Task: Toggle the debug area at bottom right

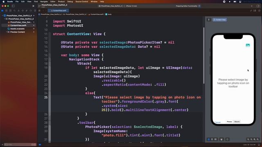Action: pyautogui.click(x=259, y=145)
